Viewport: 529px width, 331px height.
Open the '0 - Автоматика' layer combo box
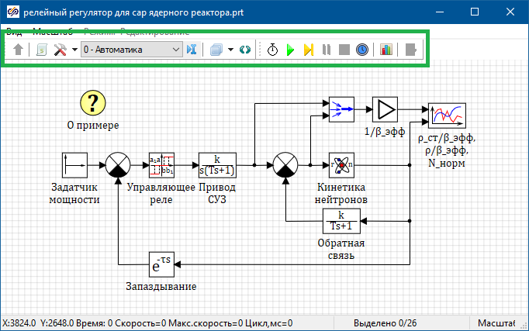(130, 50)
